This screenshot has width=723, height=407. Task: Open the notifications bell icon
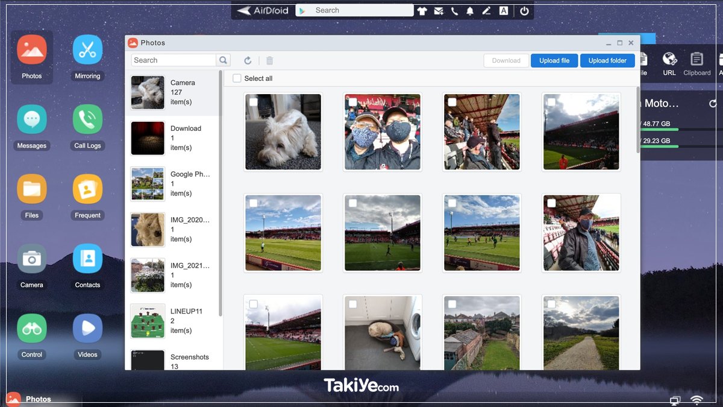pyautogui.click(x=470, y=11)
